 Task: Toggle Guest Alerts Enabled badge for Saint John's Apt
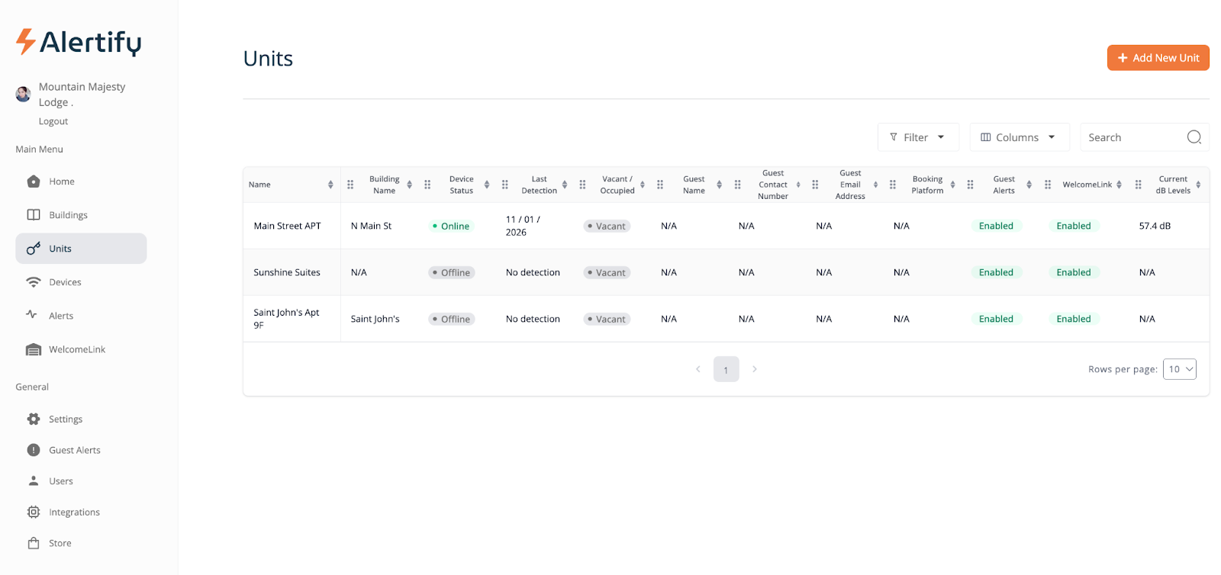(x=996, y=320)
